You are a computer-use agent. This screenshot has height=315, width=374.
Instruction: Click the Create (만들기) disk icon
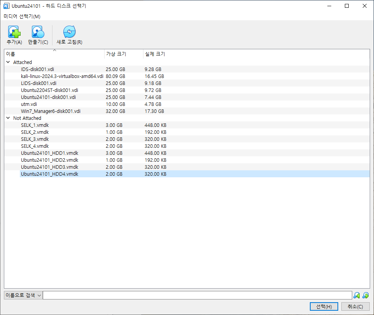[38, 32]
